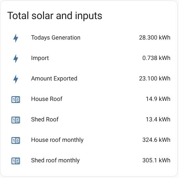This screenshot has width=179, height=178.
Task: Click the Total solar and inputs title
Action: tap(55, 16)
